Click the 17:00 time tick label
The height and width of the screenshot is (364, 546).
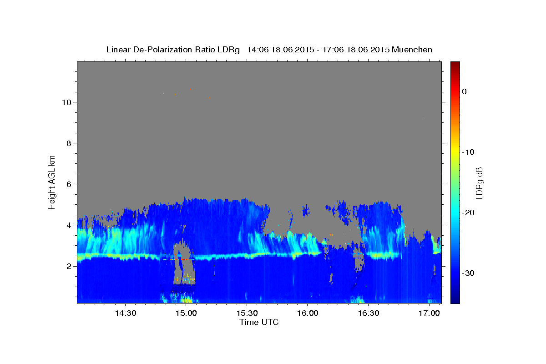pyautogui.click(x=429, y=313)
